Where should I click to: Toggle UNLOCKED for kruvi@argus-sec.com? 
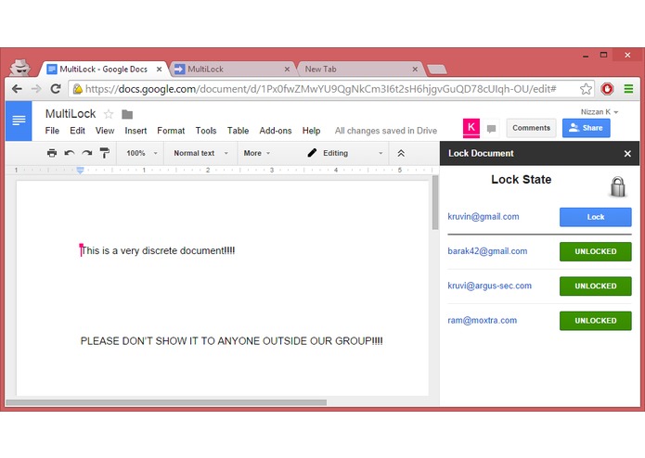click(595, 286)
